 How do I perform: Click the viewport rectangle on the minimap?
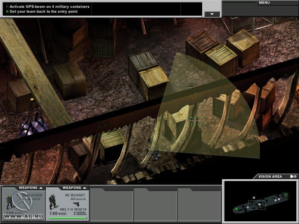pos(257,205)
